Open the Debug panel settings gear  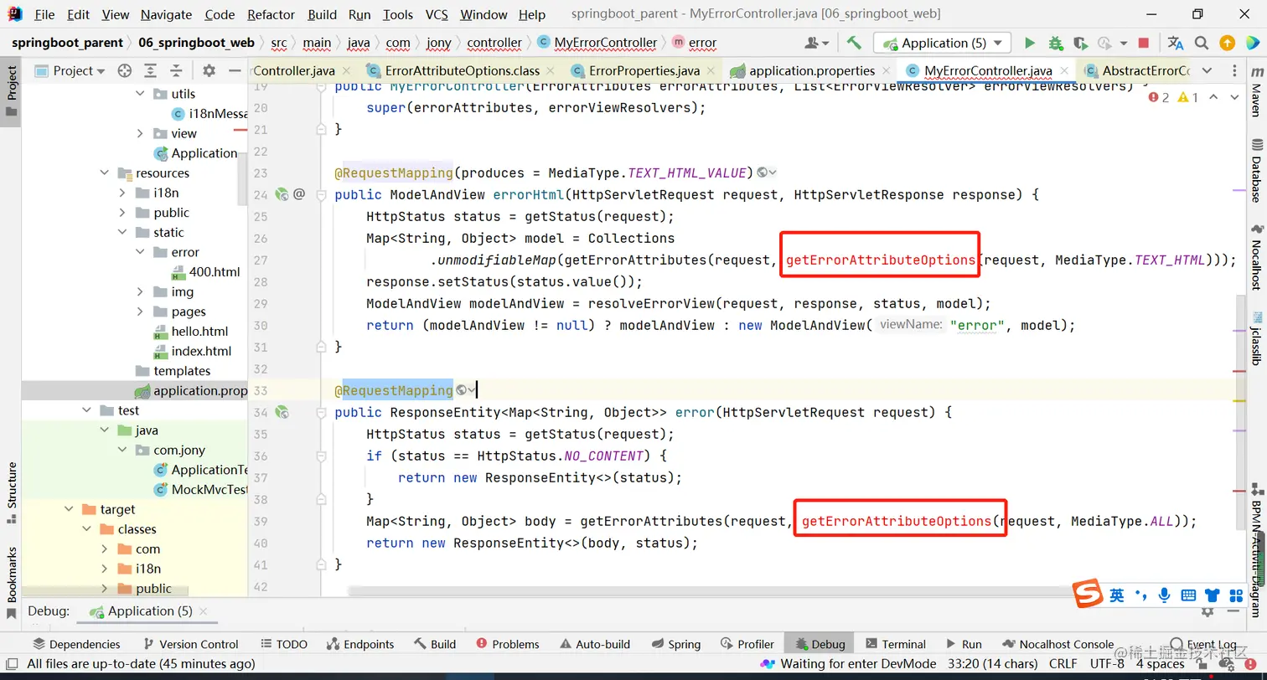1208,611
